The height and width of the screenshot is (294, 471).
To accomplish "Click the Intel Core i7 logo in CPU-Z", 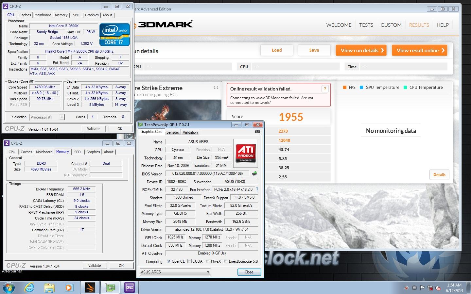I will 114,34.
